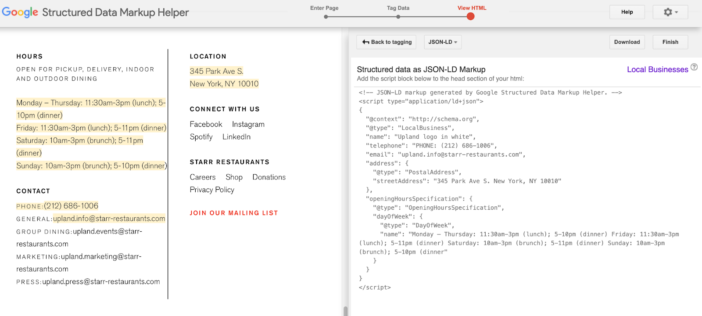Image resolution: width=702 pixels, height=316 pixels.
Task: Select the Tag Data step
Action: tap(398, 8)
